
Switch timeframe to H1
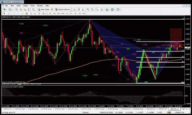click(67, 13)
